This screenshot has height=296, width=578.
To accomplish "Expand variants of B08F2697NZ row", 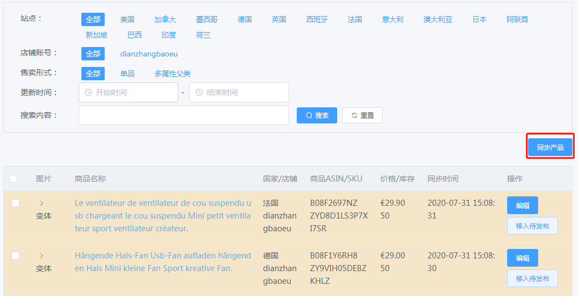I will (42, 203).
